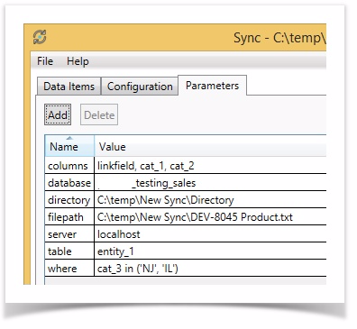Click the Sync app icon in title bar
Screen dimensions: 357x329
[40, 37]
